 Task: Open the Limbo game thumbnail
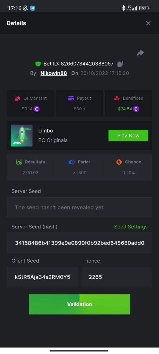[x=22, y=136]
